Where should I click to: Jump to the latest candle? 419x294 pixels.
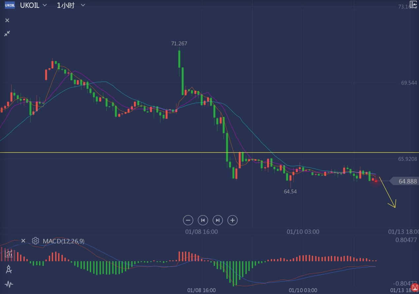tap(218, 220)
